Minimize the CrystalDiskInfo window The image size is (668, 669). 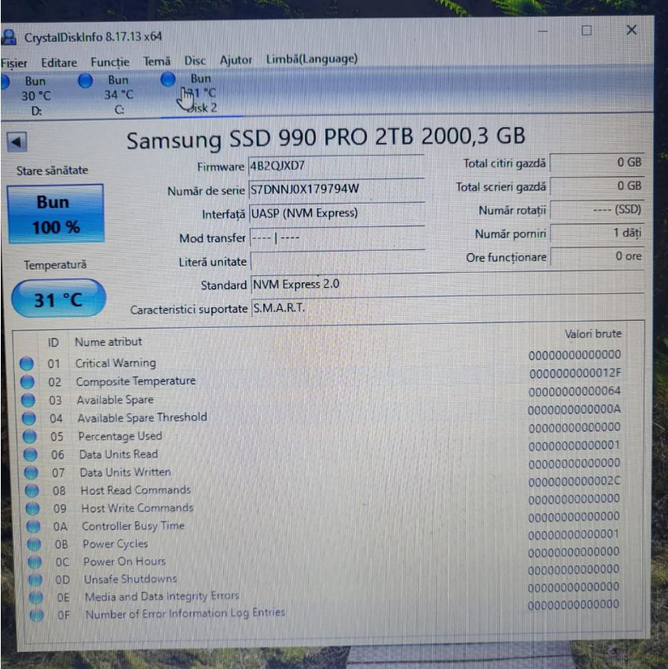coord(542,31)
